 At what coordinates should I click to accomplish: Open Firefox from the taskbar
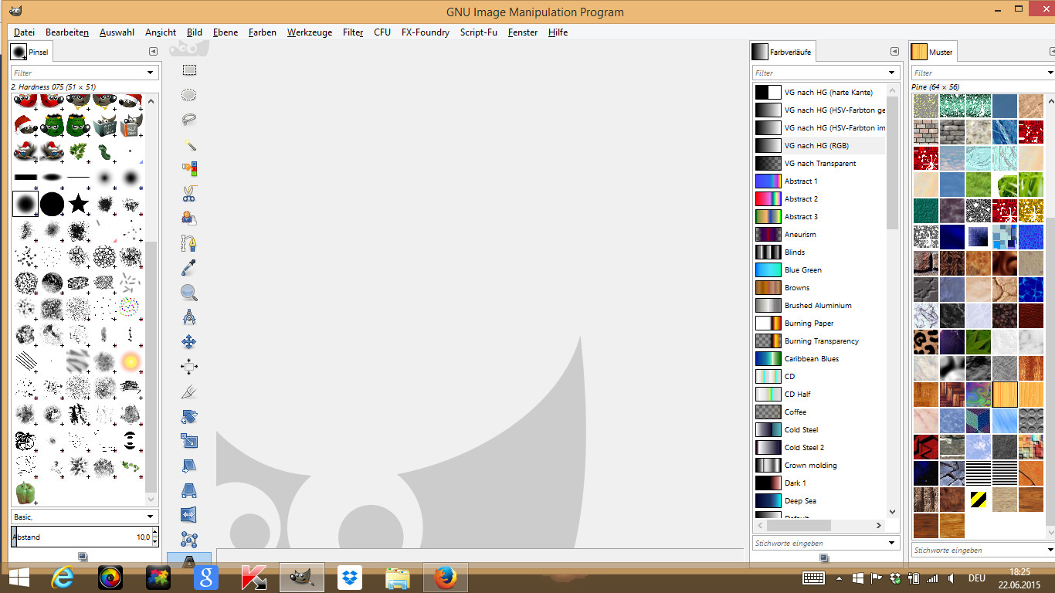446,577
